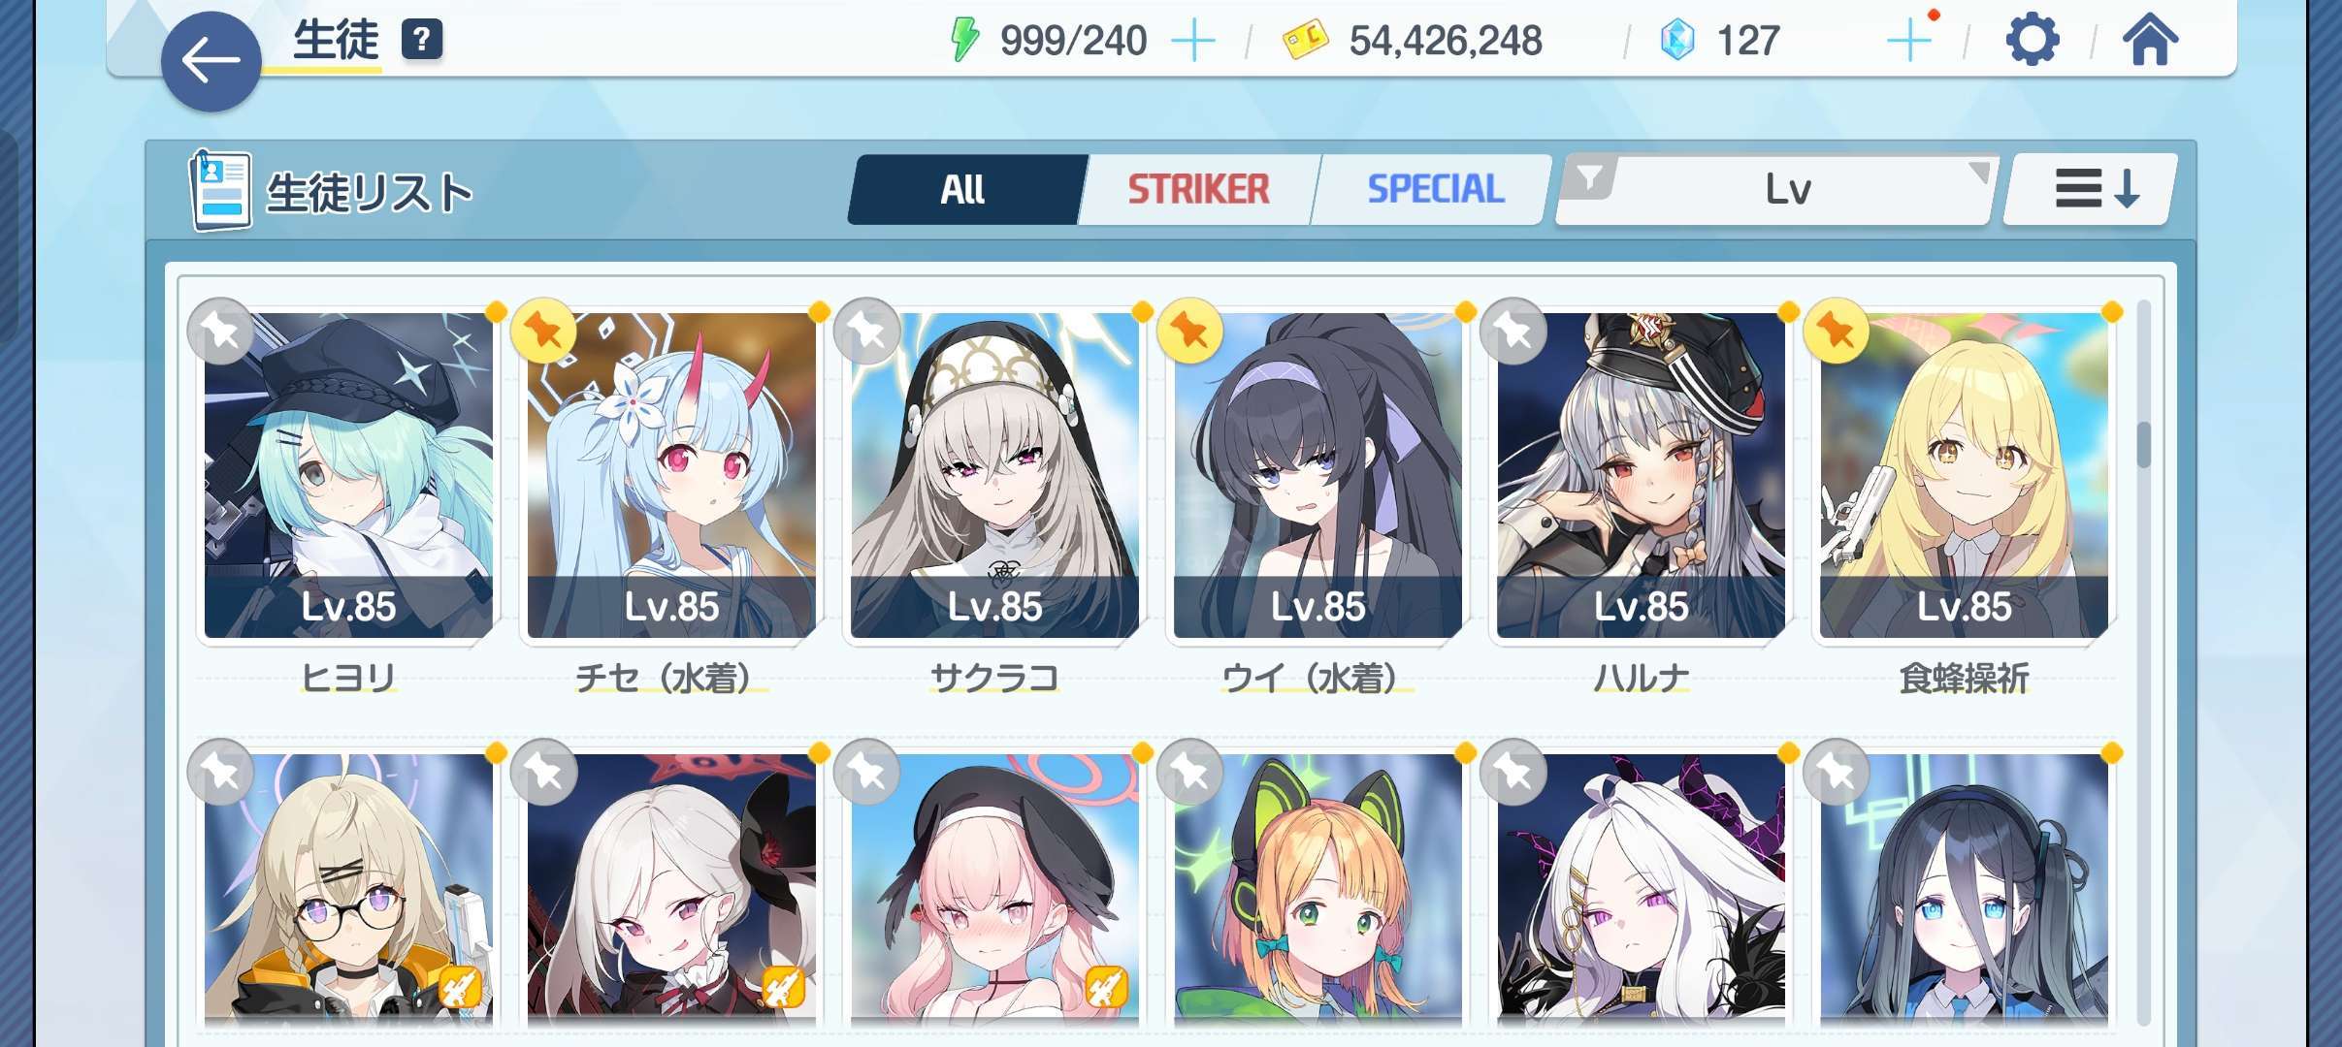Switch to the STRIKER tab
Viewport: 2342px width, 1047px height.
[1198, 189]
